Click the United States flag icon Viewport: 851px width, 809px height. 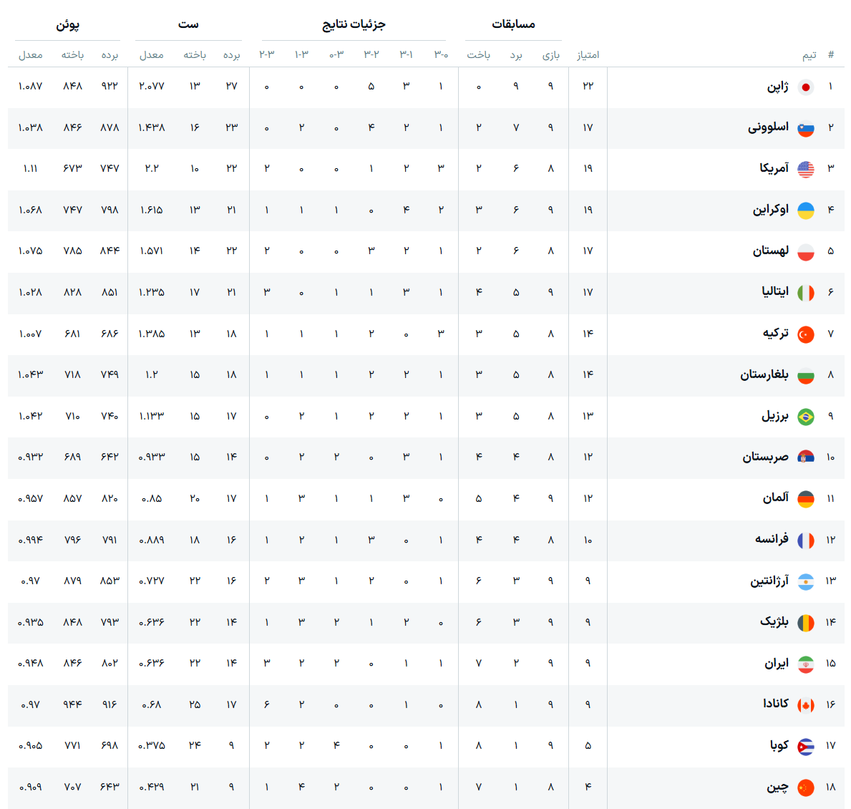tap(805, 170)
